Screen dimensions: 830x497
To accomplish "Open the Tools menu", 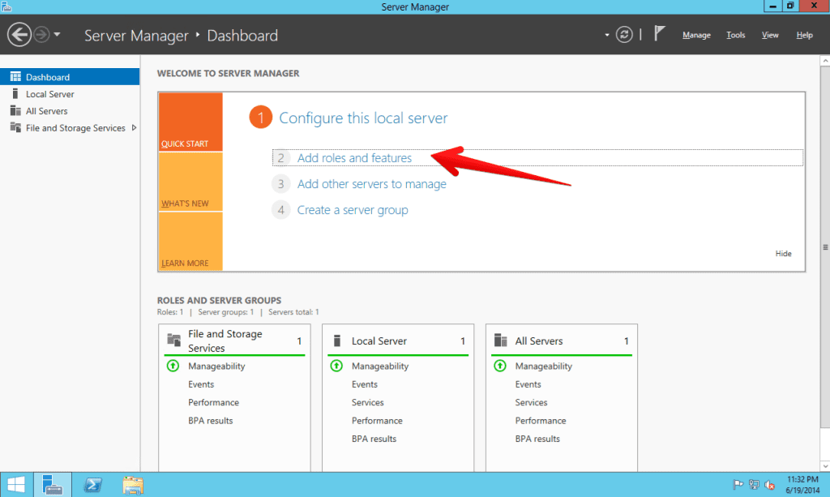I will [735, 35].
